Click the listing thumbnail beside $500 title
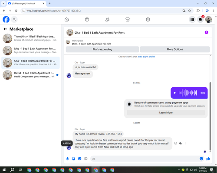The width and height of the screenshot is (217, 173). pos(68,42)
